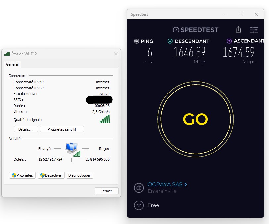Open the OOPAYA SAS server chooser

pos(167,184)
